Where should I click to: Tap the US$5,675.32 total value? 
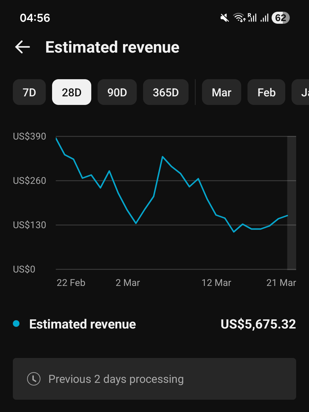tap(258, 324)
